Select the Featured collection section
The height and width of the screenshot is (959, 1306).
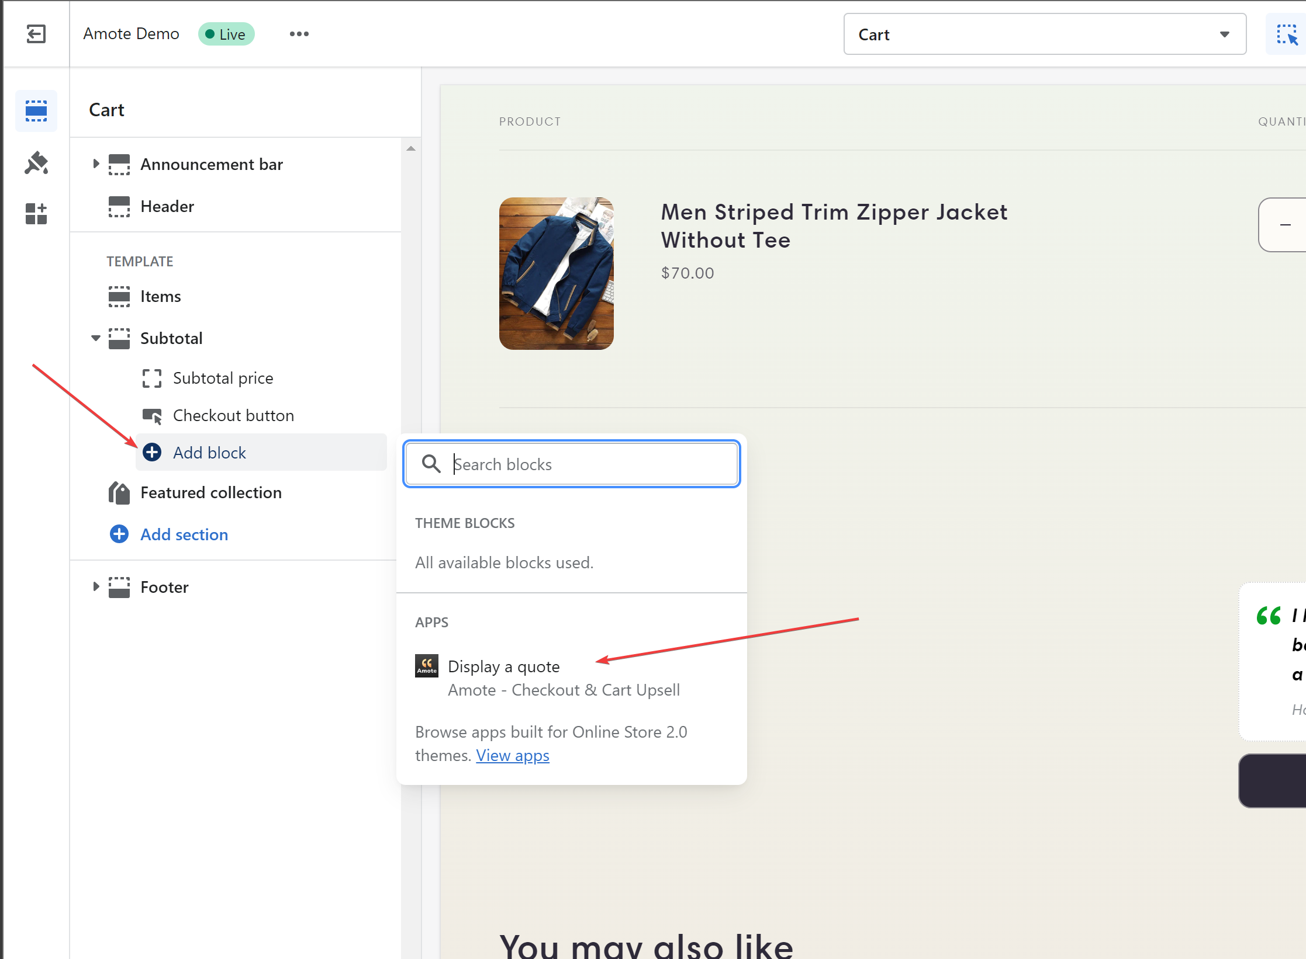coord(210,492)
